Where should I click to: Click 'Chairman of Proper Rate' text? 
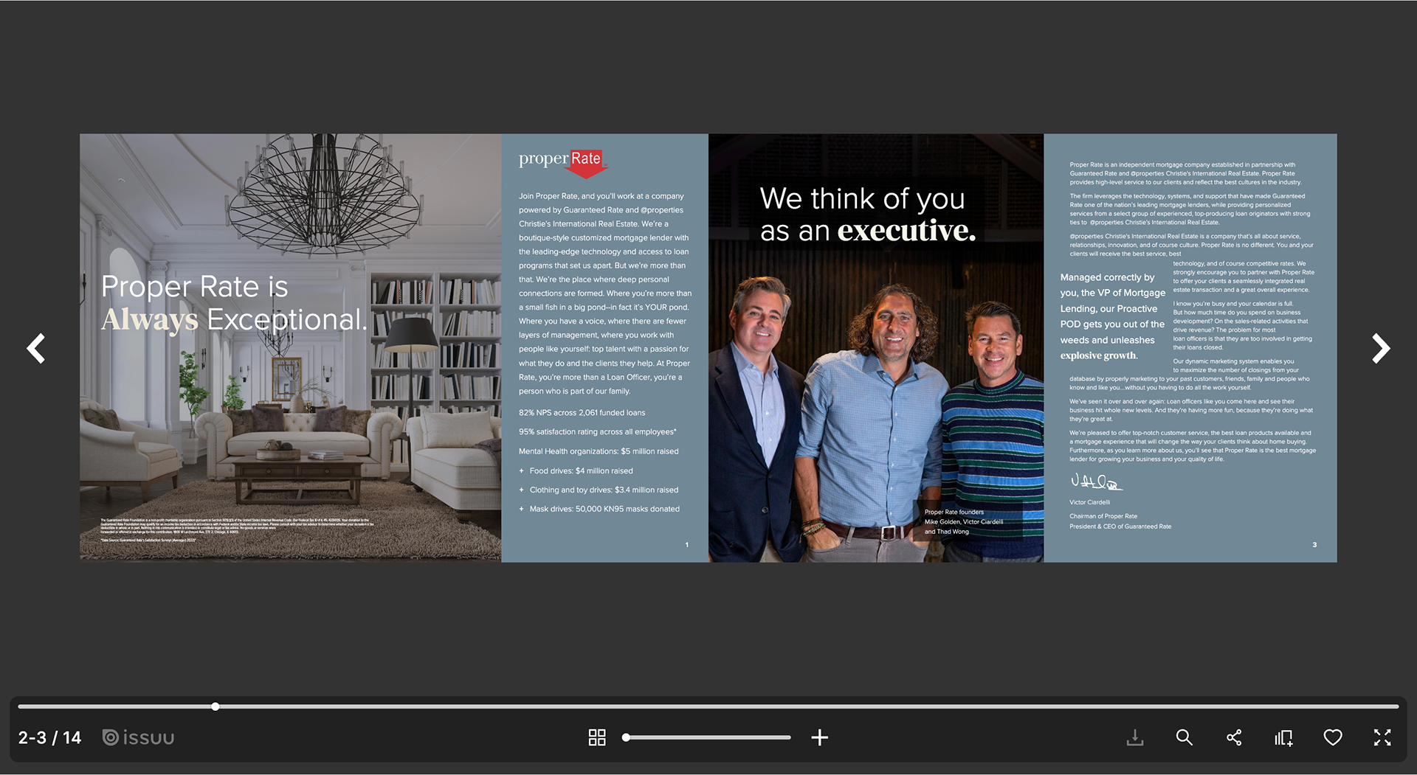[1103, 516]
